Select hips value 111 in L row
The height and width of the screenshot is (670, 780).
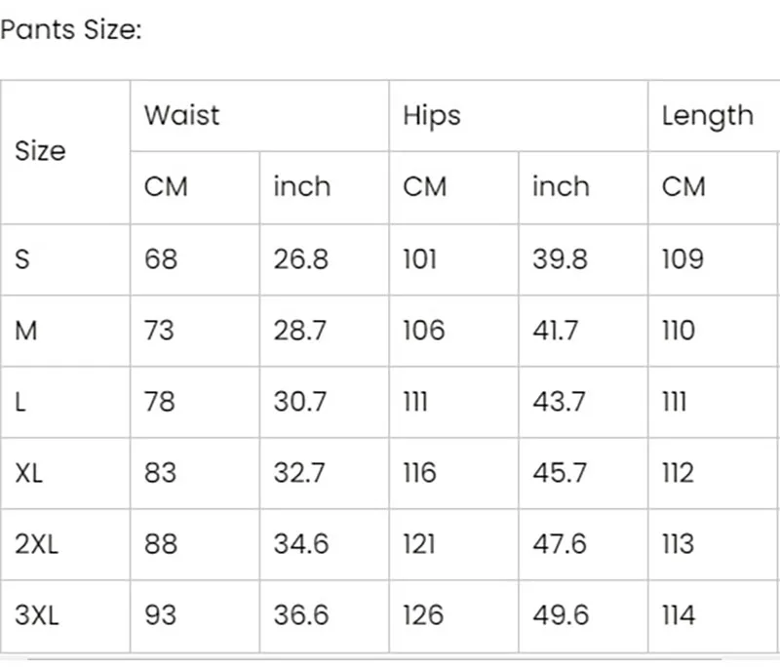(453, 402)
